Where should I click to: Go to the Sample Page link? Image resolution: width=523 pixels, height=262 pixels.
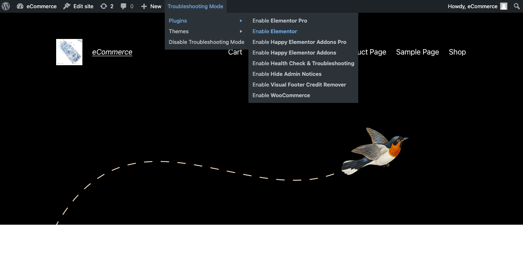(x=418, y=52)
